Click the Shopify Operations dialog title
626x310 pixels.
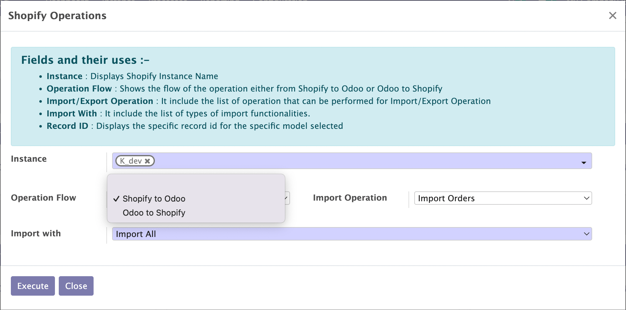point(57,16)
